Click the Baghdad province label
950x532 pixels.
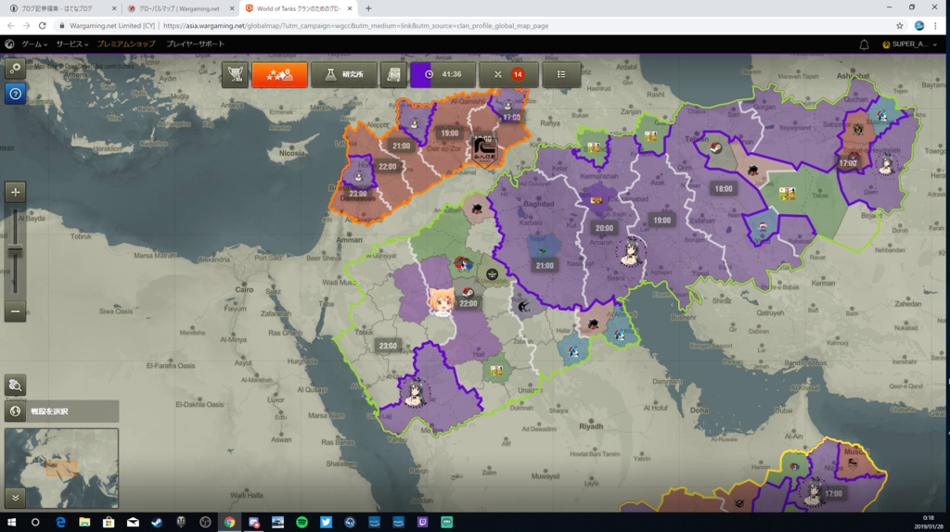click(539, 204)
